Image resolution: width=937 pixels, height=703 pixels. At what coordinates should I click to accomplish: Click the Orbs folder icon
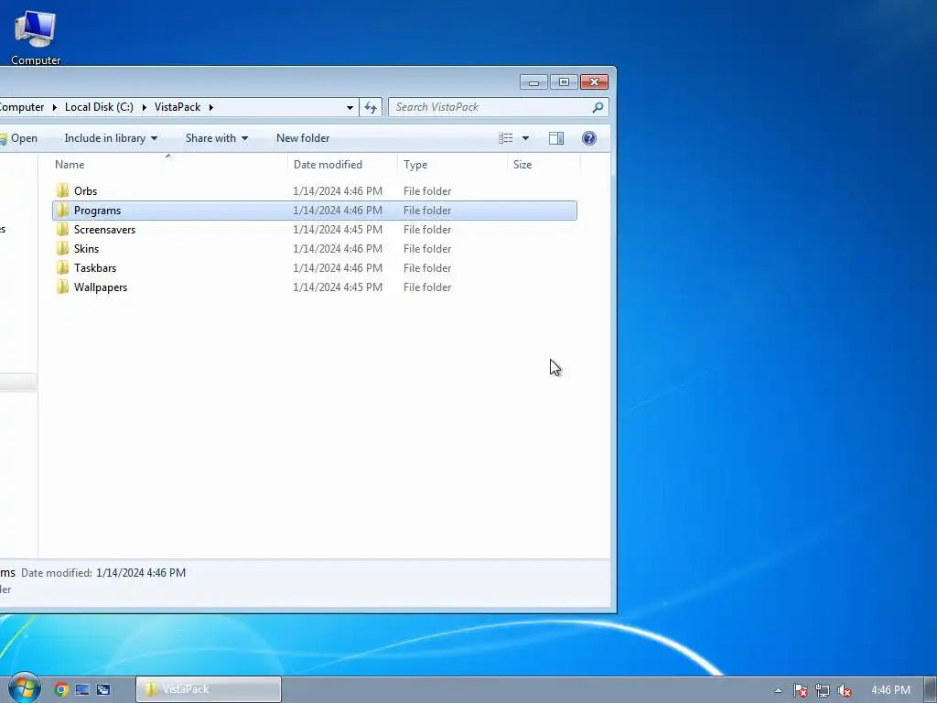[63, 190]
